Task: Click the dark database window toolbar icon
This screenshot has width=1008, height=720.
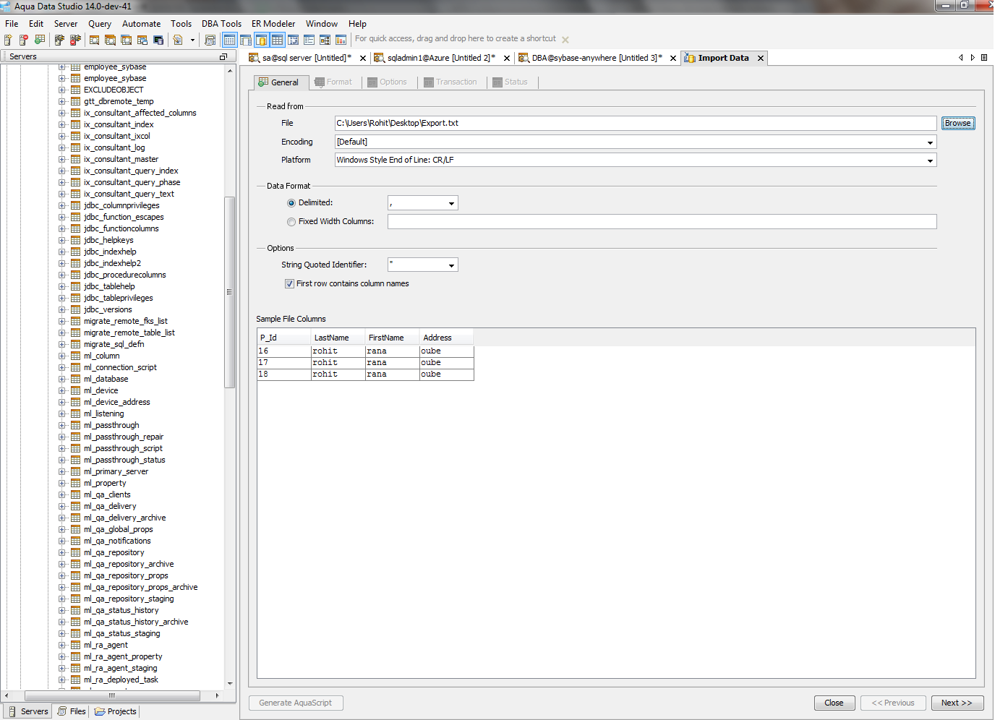Action: (158, 40)
